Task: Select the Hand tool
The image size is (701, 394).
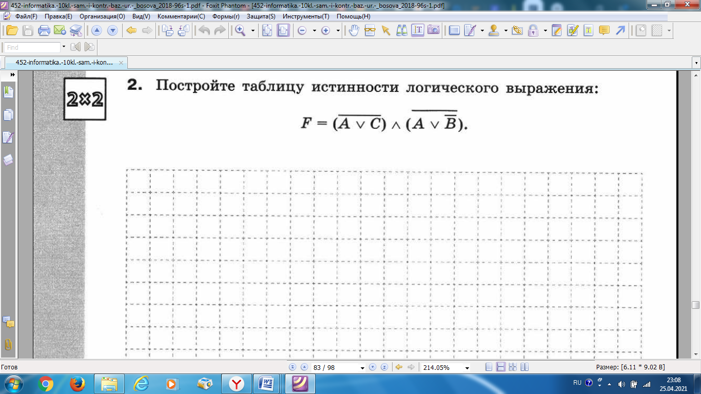Action: pos(354,30)
